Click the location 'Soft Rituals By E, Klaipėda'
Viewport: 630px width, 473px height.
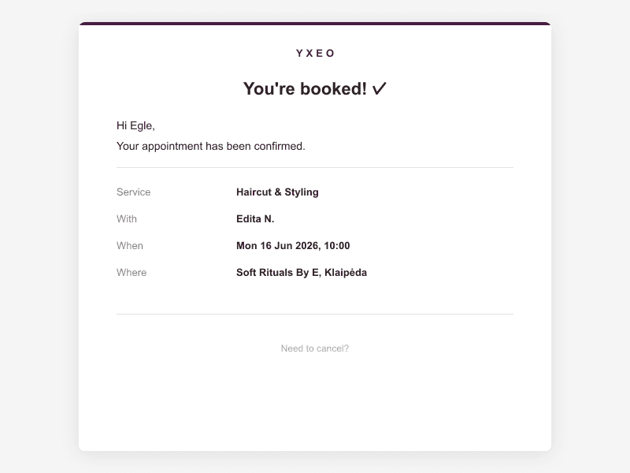(x=302, y=273)
